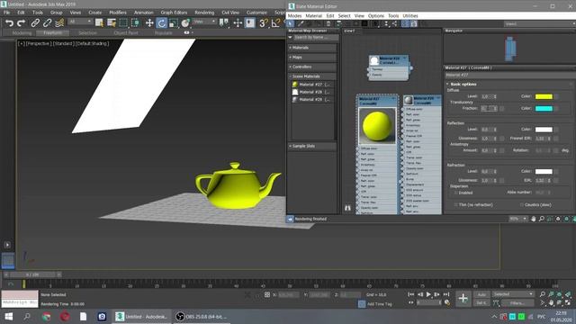This screenshot has height=324, width=576.
Task: Click the pan hand icon in Material Editor
Action: (x=534, y=219)
